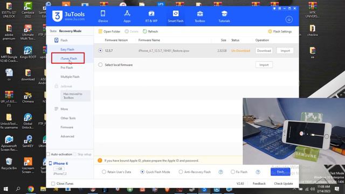
Task: Select iTunes Flash in the sidebar
Action: 68,59
